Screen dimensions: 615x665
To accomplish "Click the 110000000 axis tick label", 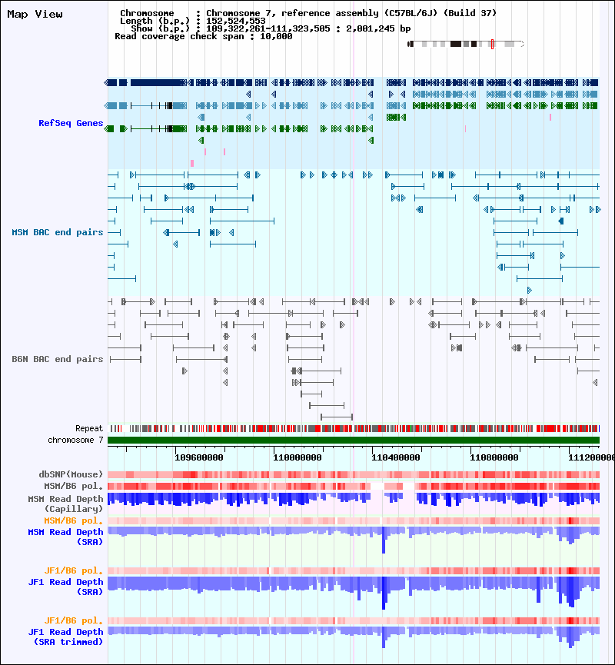I will pyautogui.click(x=298, y=457).
